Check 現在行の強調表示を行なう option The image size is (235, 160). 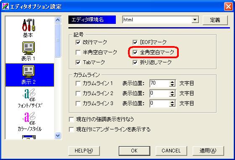coord(71,119)
